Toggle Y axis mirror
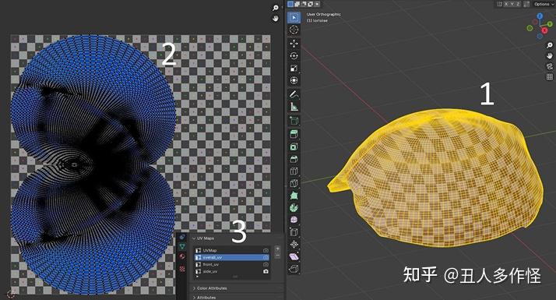Image resolution: width=556 pixels, height=300 pixels. pos(512,4)
